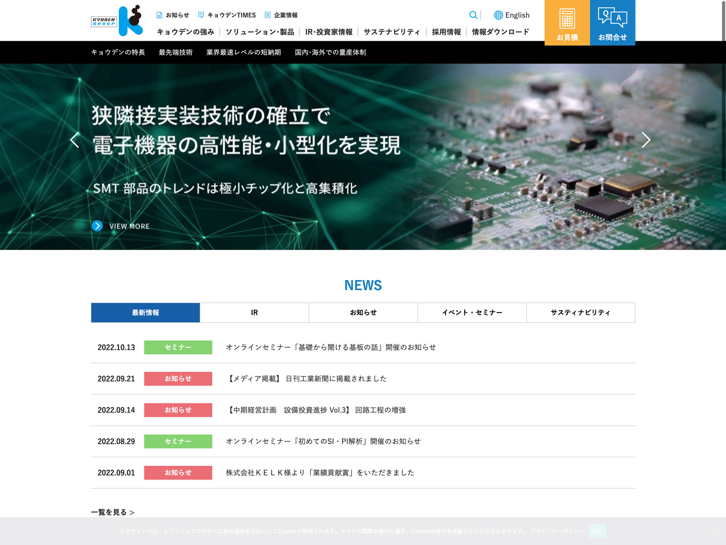Accept cookies with the OK button
The image size is (726, 545).
click(x=597, y=531)
